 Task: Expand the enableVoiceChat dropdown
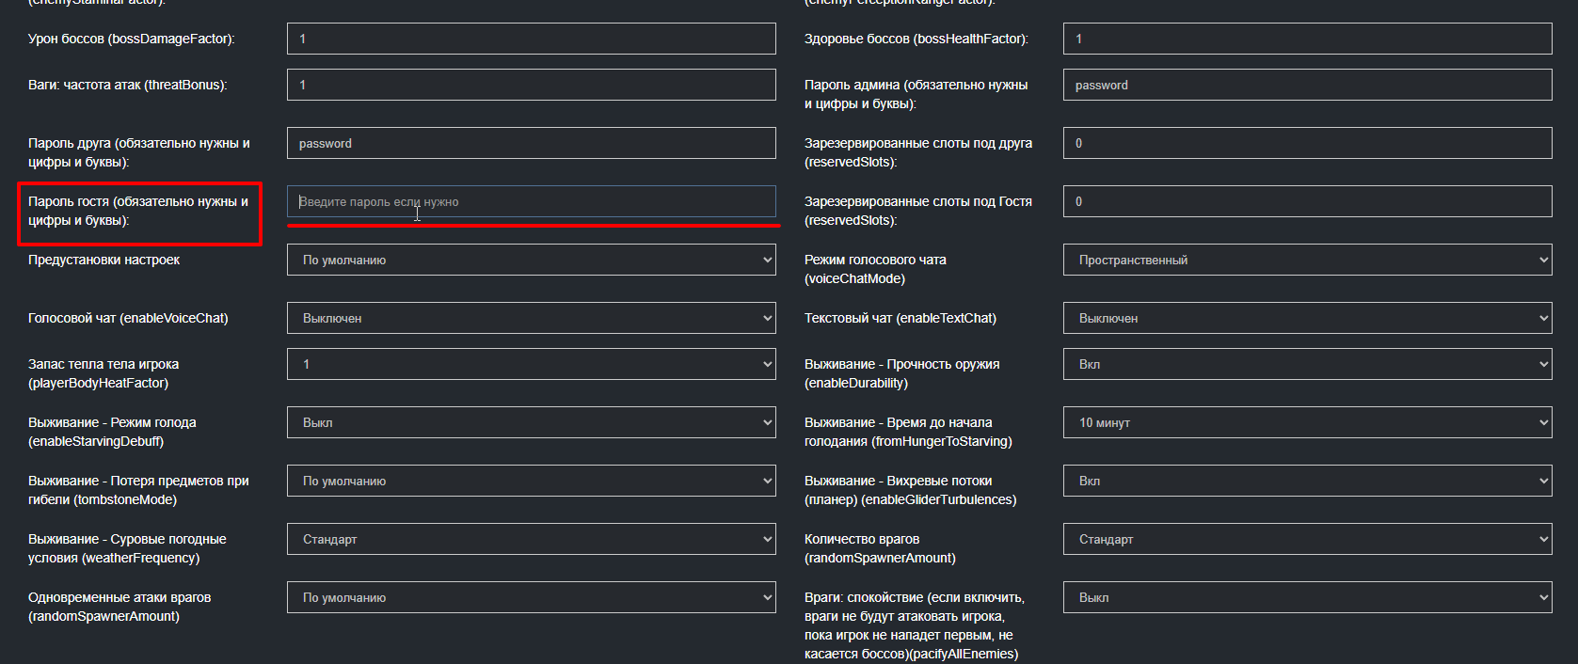tap(531, 318)
